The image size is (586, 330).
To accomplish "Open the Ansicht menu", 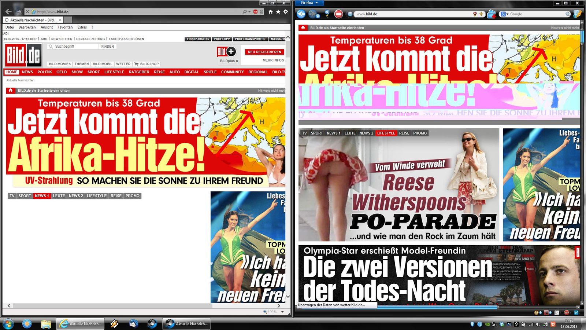I will tap(47, 27).
